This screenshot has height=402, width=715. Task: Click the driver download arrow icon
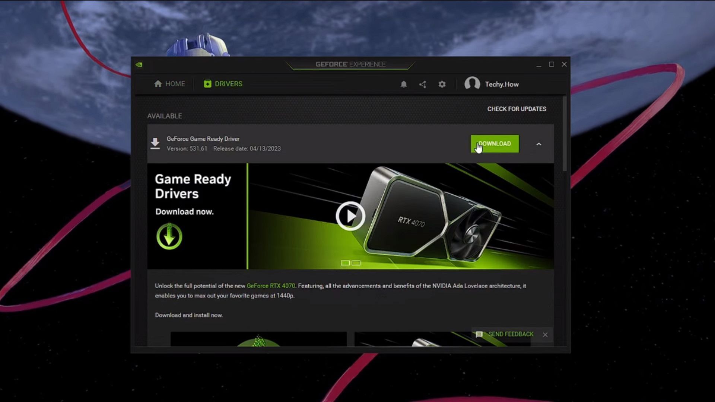(x=155, y=144)
